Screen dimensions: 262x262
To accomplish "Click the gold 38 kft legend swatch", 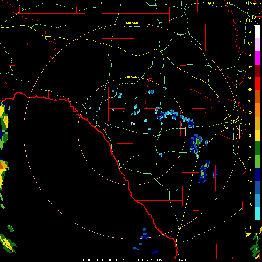I will click(257, 123).
